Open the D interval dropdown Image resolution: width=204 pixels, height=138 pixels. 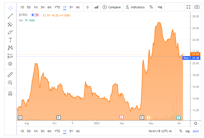(x=87, y=7)
